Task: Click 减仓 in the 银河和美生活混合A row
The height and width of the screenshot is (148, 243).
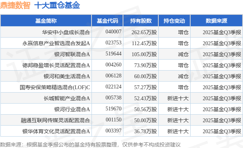Action: pos(183,76)
